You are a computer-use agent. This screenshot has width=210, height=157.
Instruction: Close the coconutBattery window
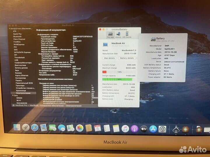pyautogui.click(x=100, y=29)
